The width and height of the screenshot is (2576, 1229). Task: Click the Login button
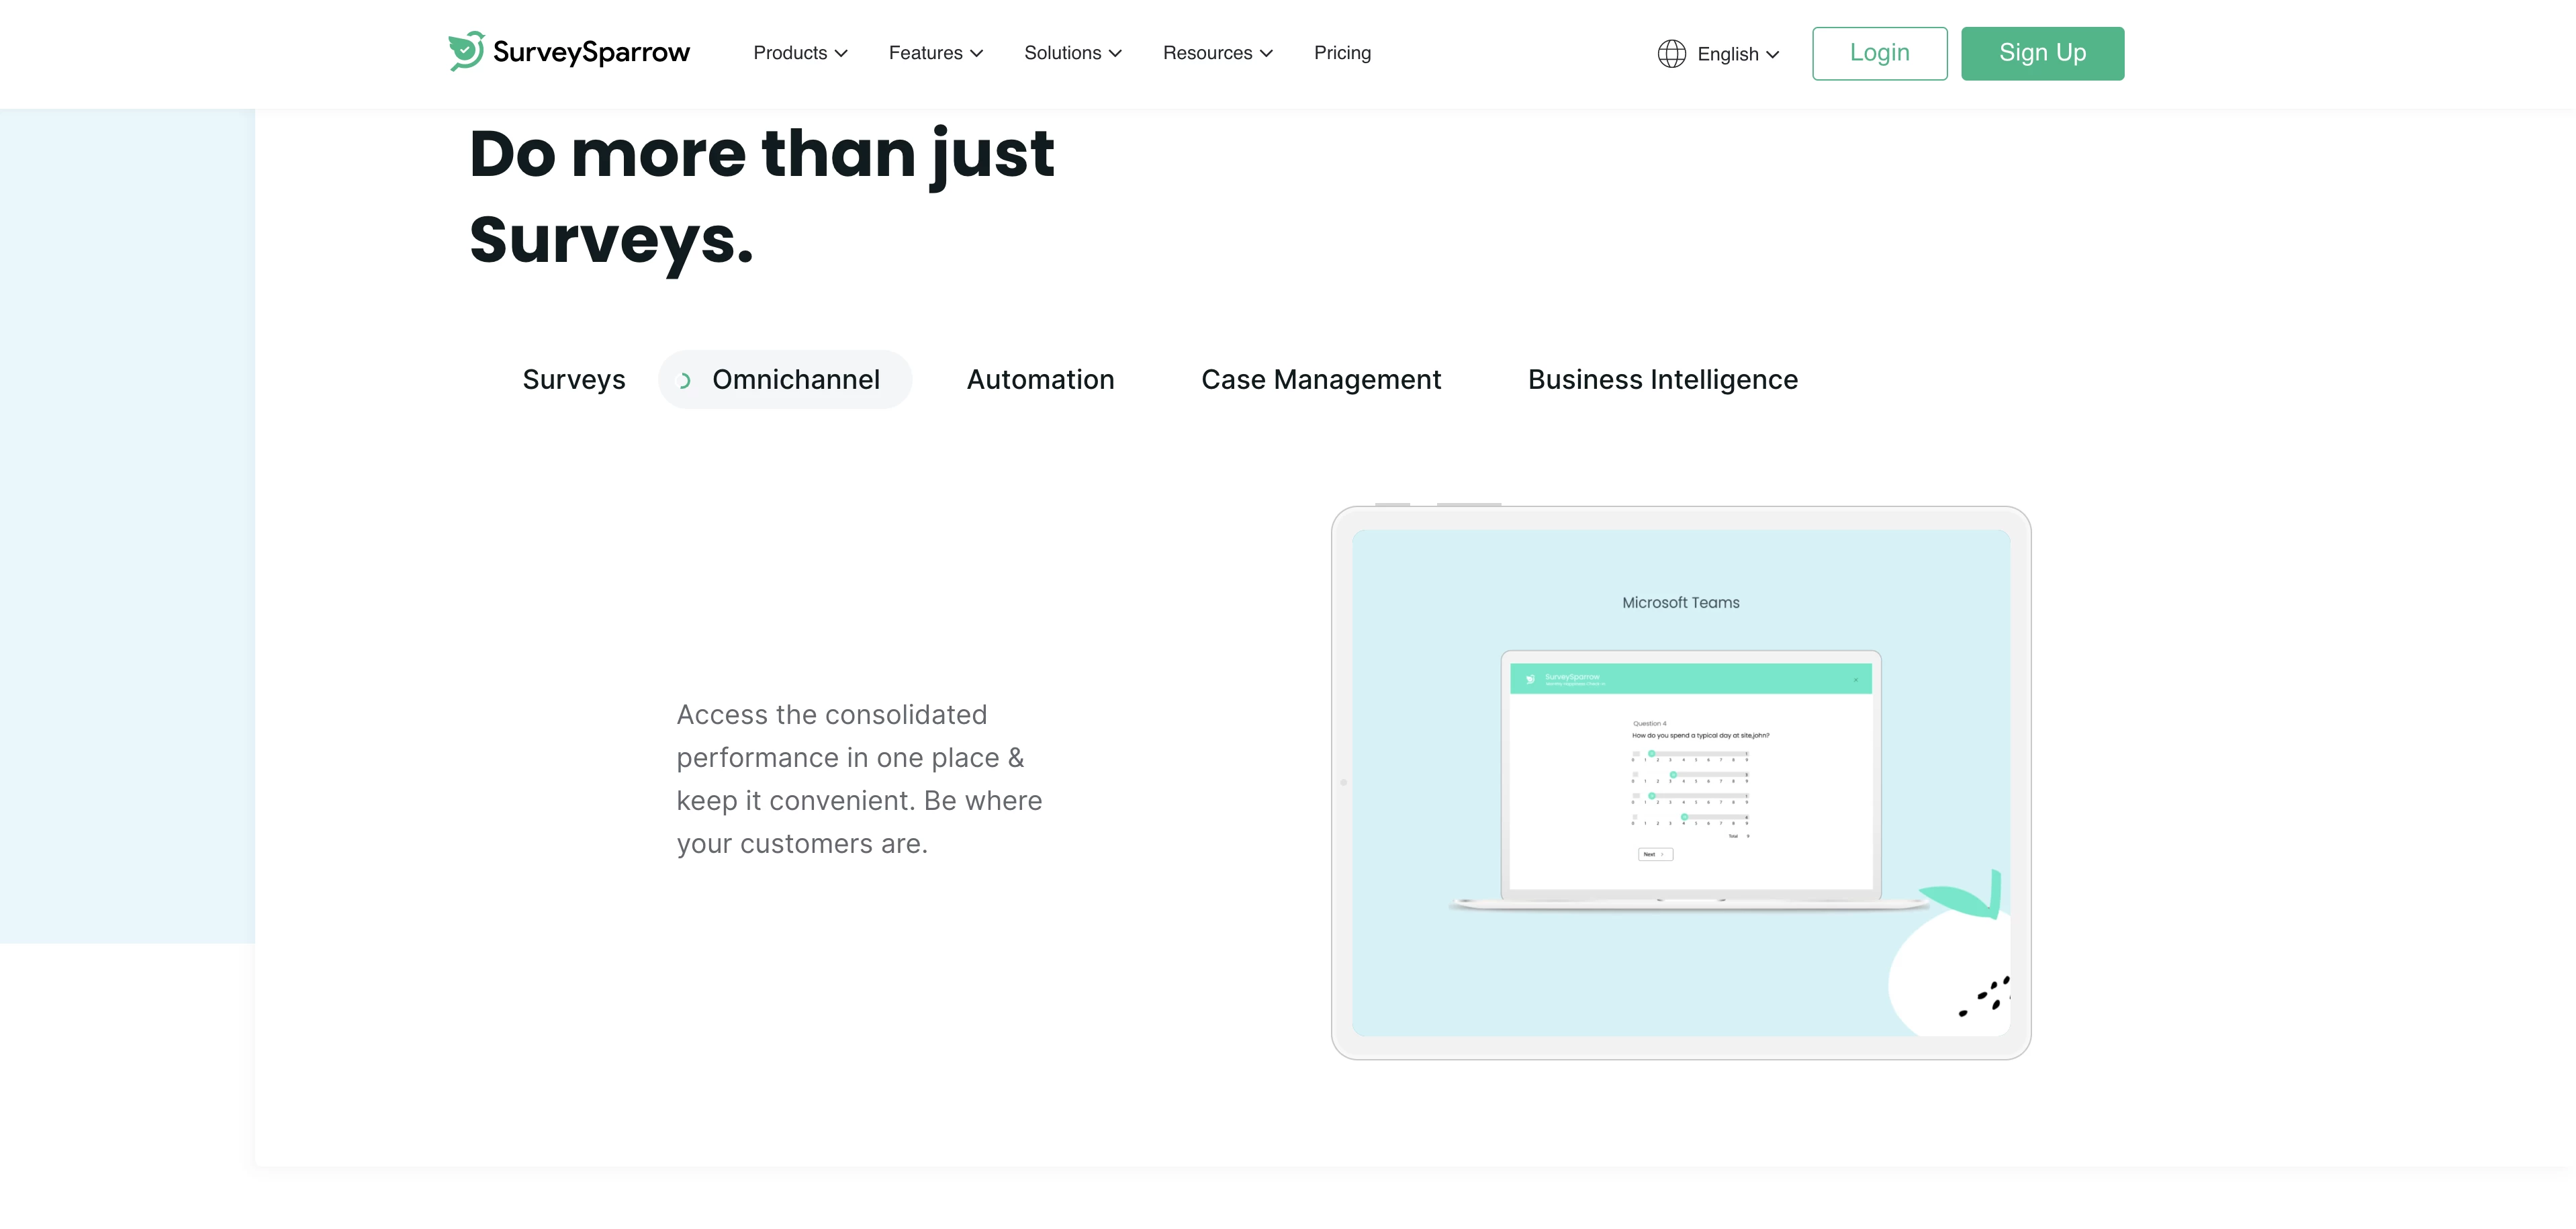click(1880, 52)
